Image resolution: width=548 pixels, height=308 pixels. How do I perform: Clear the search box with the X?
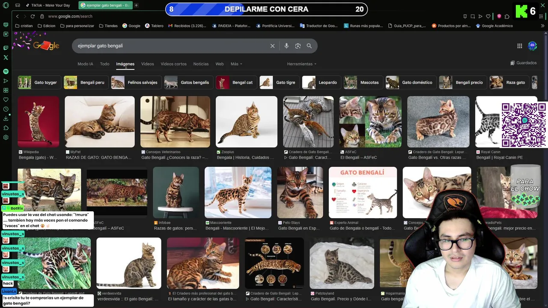272,46
